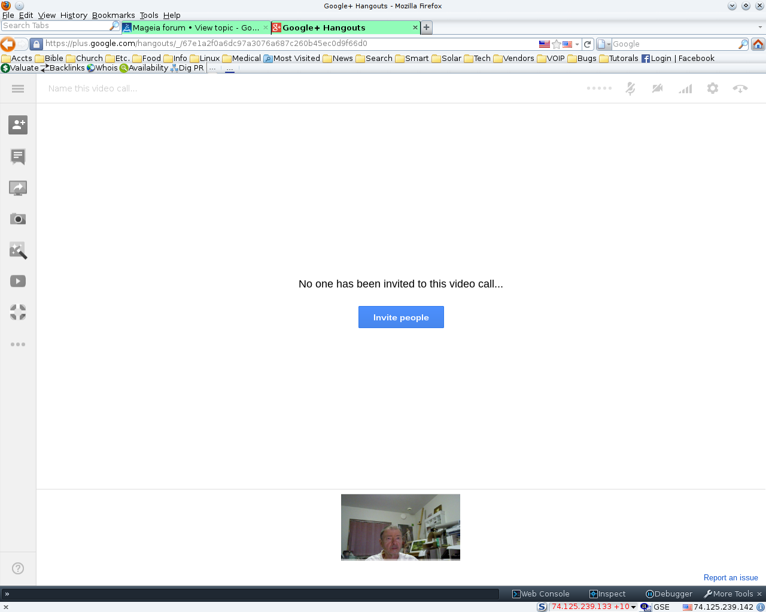The width and height of the screenshot is (766, 612).
Task: Open the Most Visited bookmarks
Action: tap(291, 59)
